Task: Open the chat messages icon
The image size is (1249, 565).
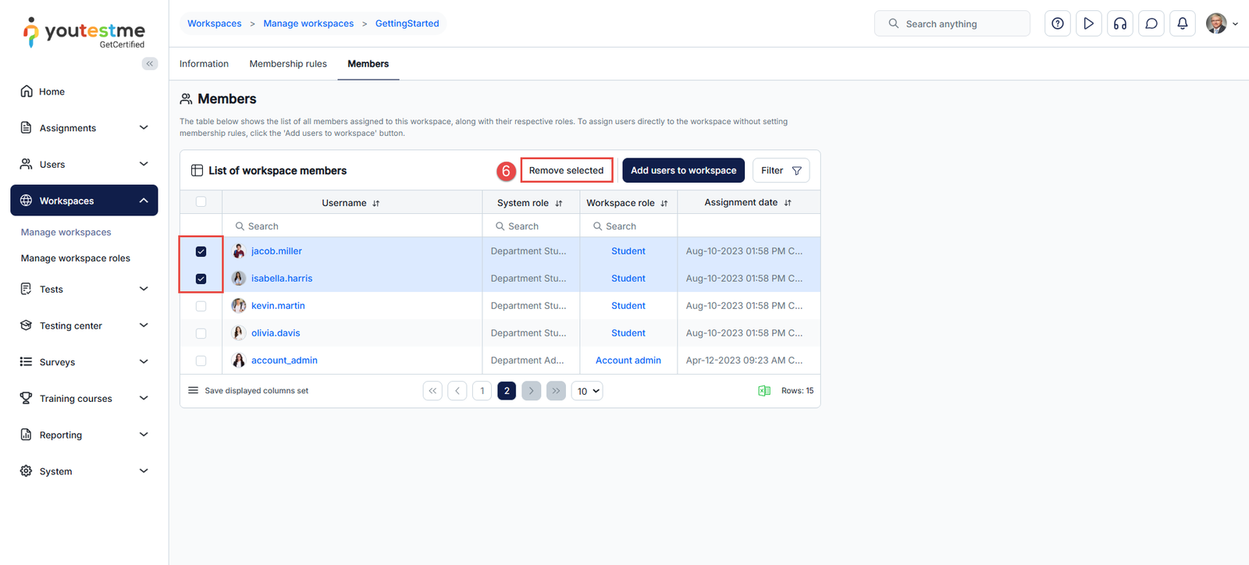Action: [x=1151, y=23]
